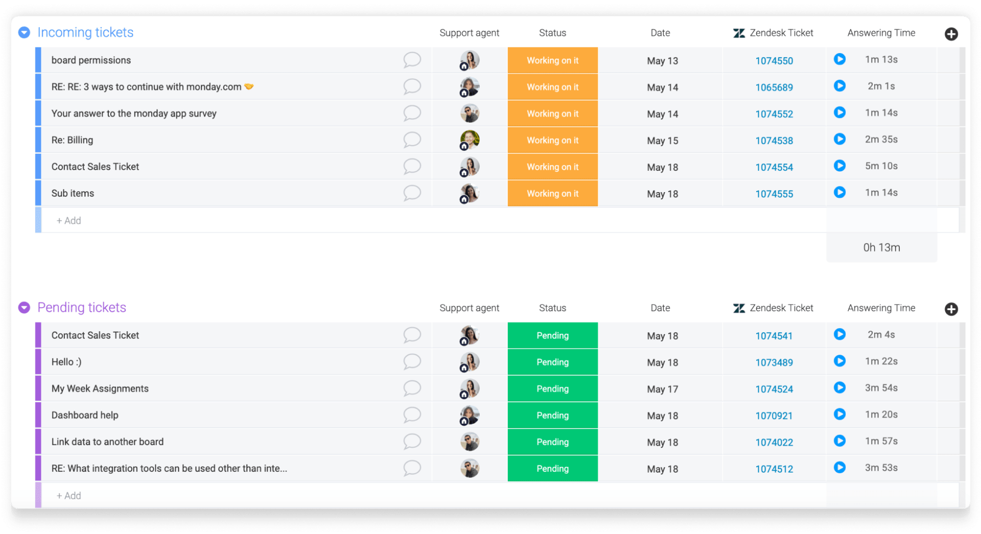
Task: Open Zendesk ticket 1074550
Action: click(774, 60)
